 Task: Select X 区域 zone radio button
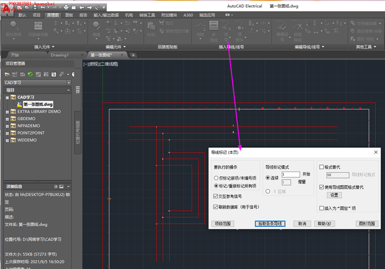(275, 191)
